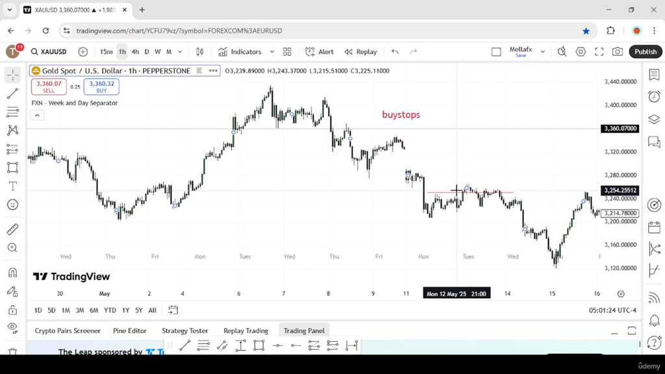This screenshot has width=665, height=374.
Task: Open chart settings gear icon
Action: pos(581,52)
